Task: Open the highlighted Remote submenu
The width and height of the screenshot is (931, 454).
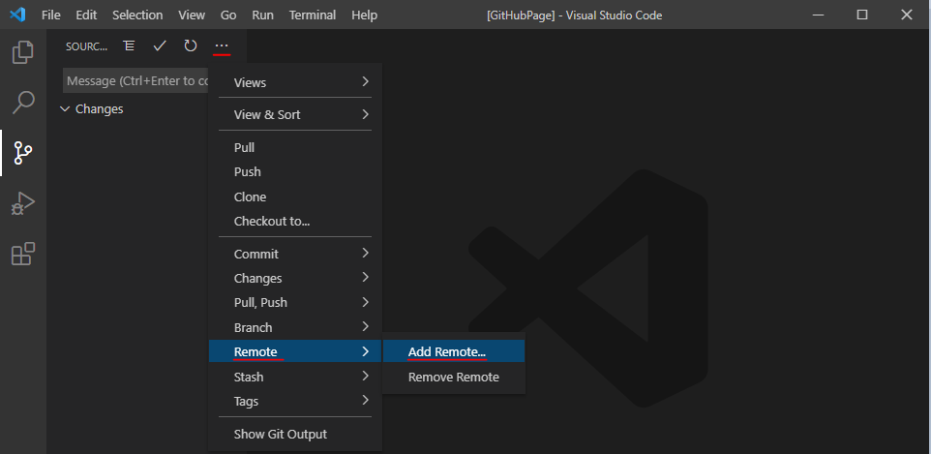Action: [295, 351]
